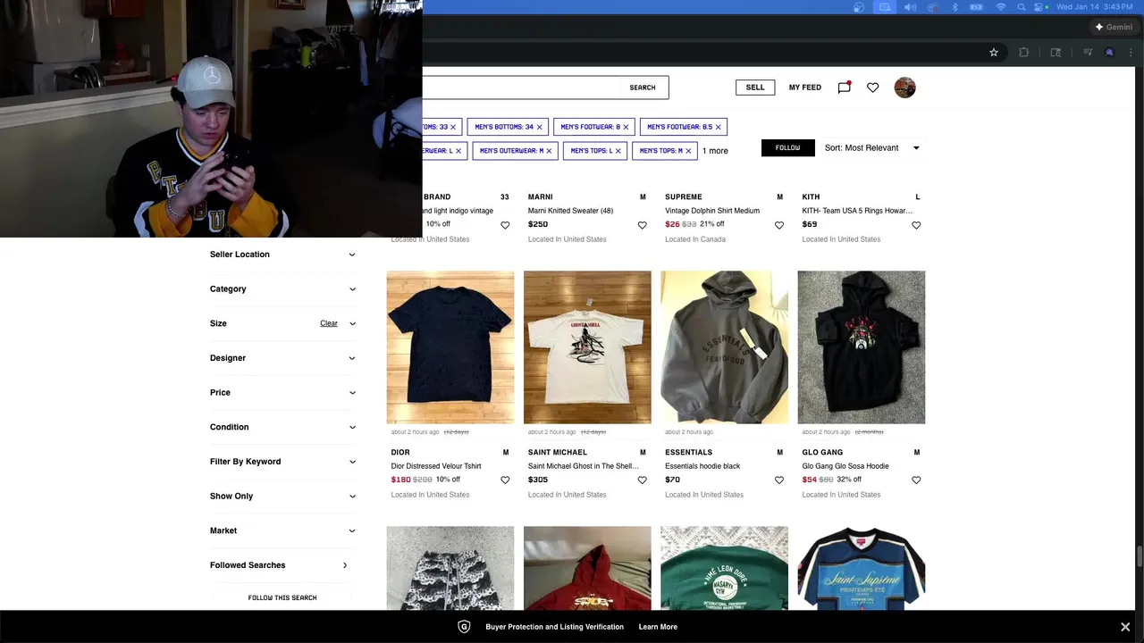Open Chrome extensions puzzle icon
This screenshot has height=643, width=1144.
(x=1024, y=53)
